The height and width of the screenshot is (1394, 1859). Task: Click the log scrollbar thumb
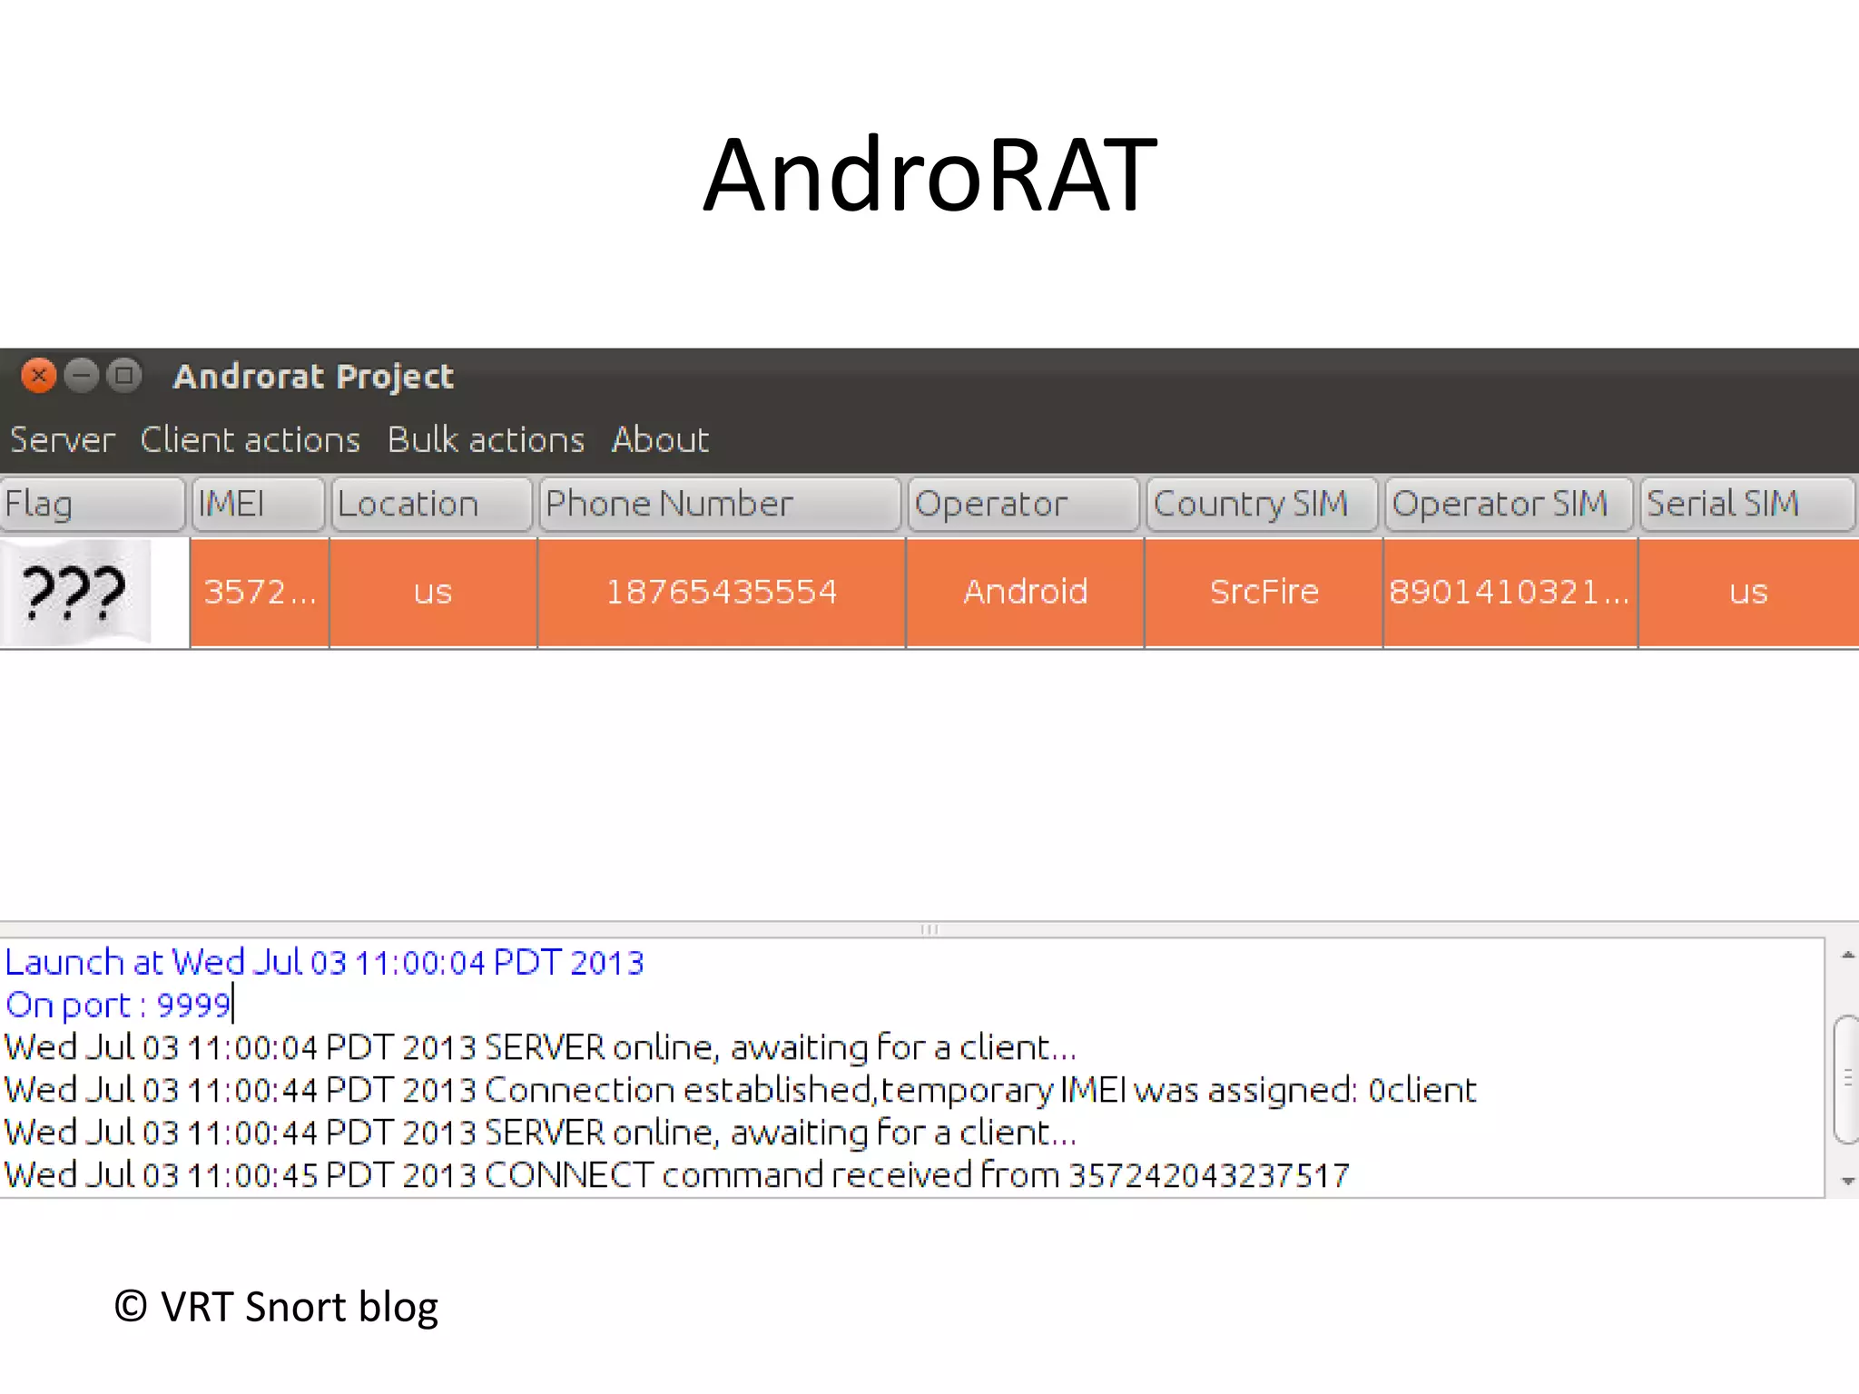pyautogui.click(x=1847, y=1079)
